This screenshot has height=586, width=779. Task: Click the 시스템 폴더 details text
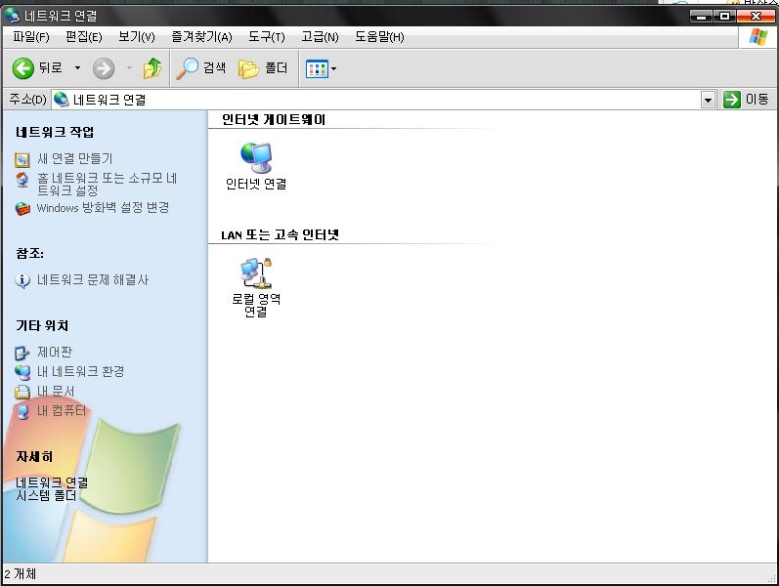tap(46, 495)
